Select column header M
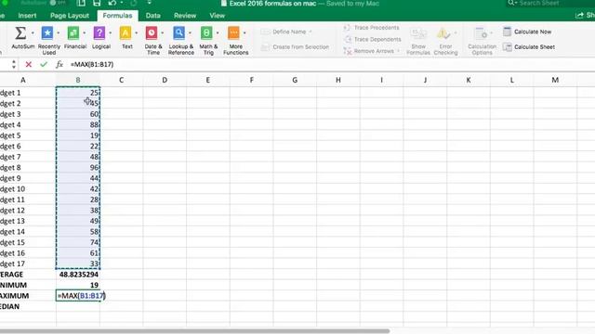 click(555, 80)
